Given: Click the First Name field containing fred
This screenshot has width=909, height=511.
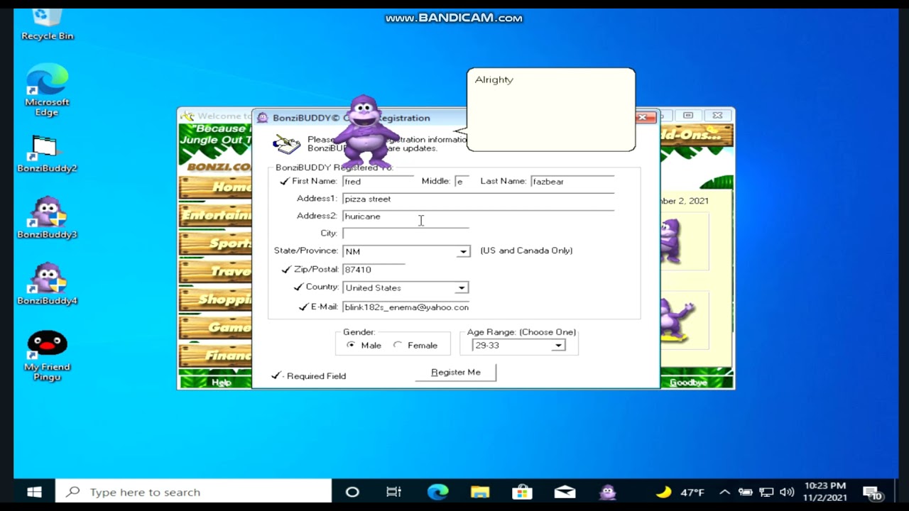Looking at the screenshot, I should [x=378, y=182].
